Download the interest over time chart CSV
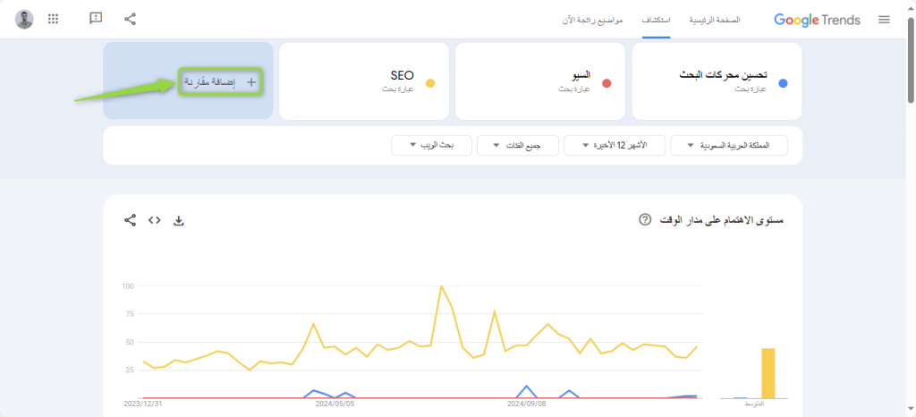 point(178,220)
